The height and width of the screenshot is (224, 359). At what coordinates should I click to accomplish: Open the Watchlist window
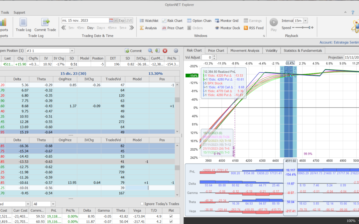tap(149, 21)
